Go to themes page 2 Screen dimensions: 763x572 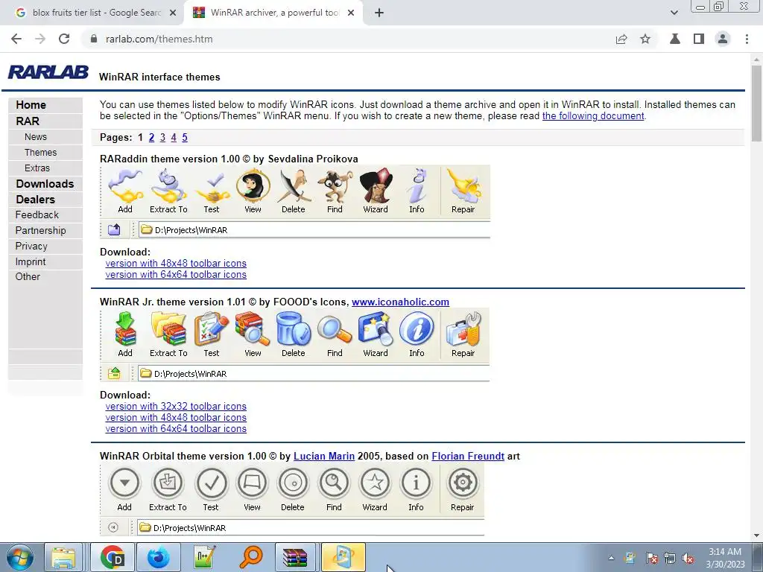point(151,138)
